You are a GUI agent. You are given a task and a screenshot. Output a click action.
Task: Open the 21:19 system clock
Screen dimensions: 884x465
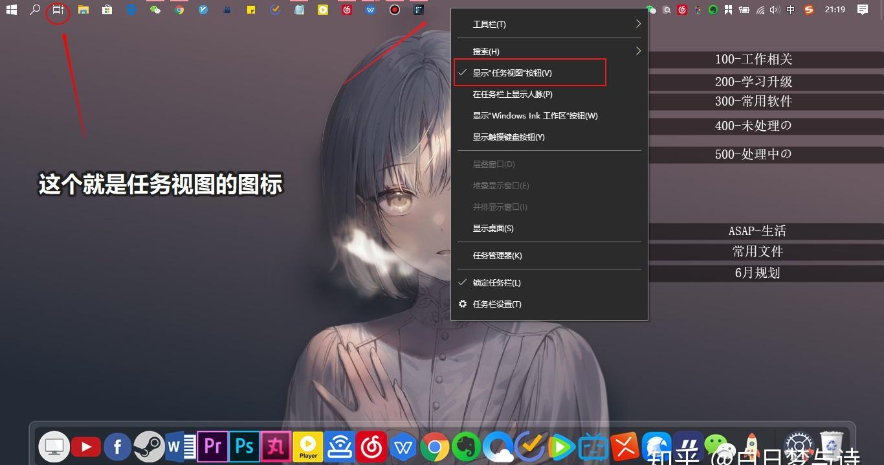[x=835, y=10]
